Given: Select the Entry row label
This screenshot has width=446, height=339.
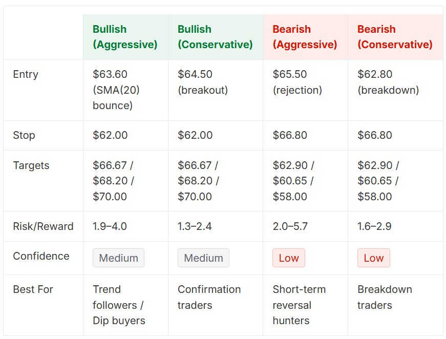Looking at the screenshot, I should pos(26,74).
